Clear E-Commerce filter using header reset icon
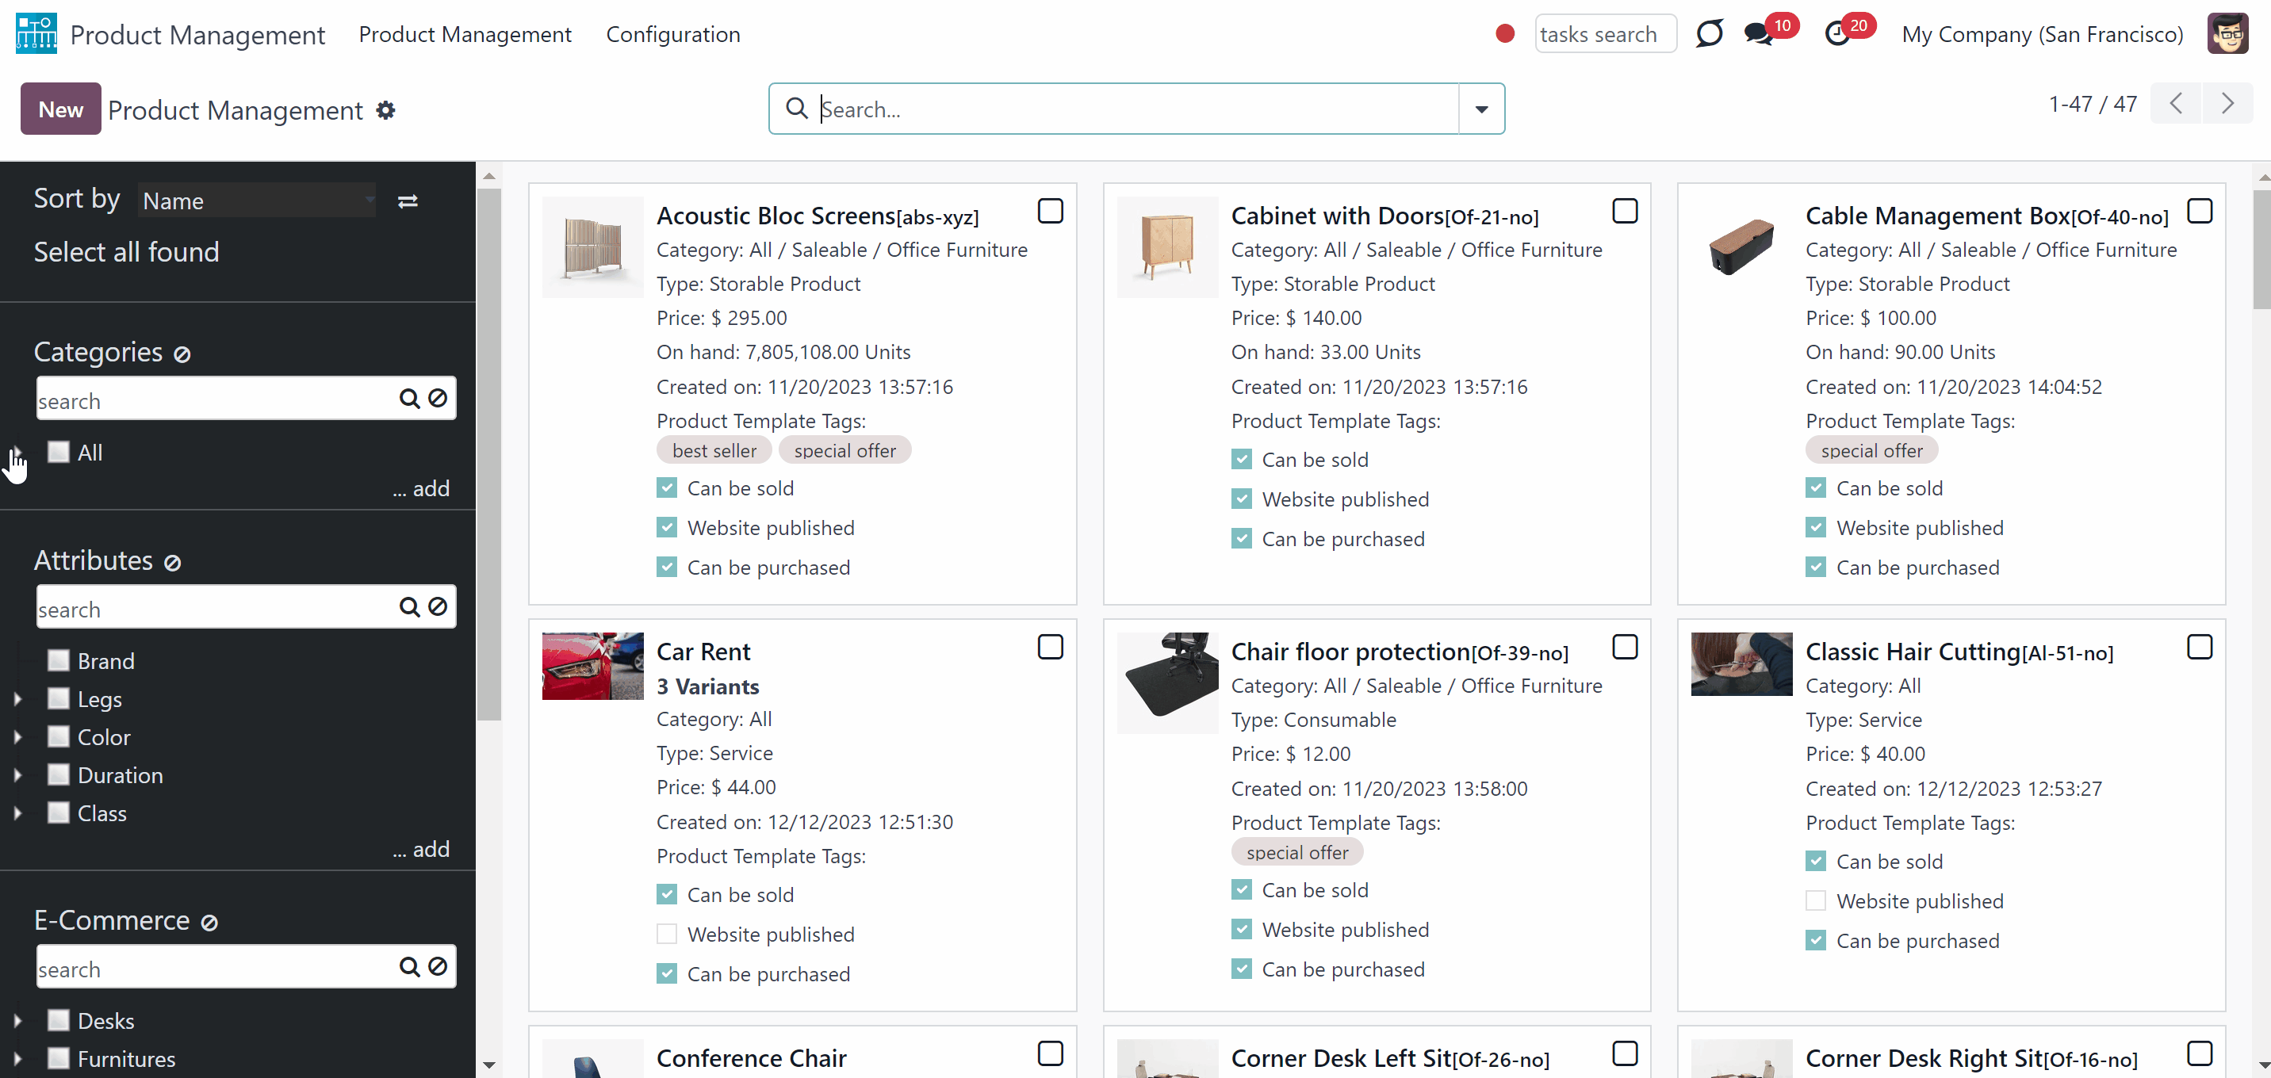 tap(209, 923)
